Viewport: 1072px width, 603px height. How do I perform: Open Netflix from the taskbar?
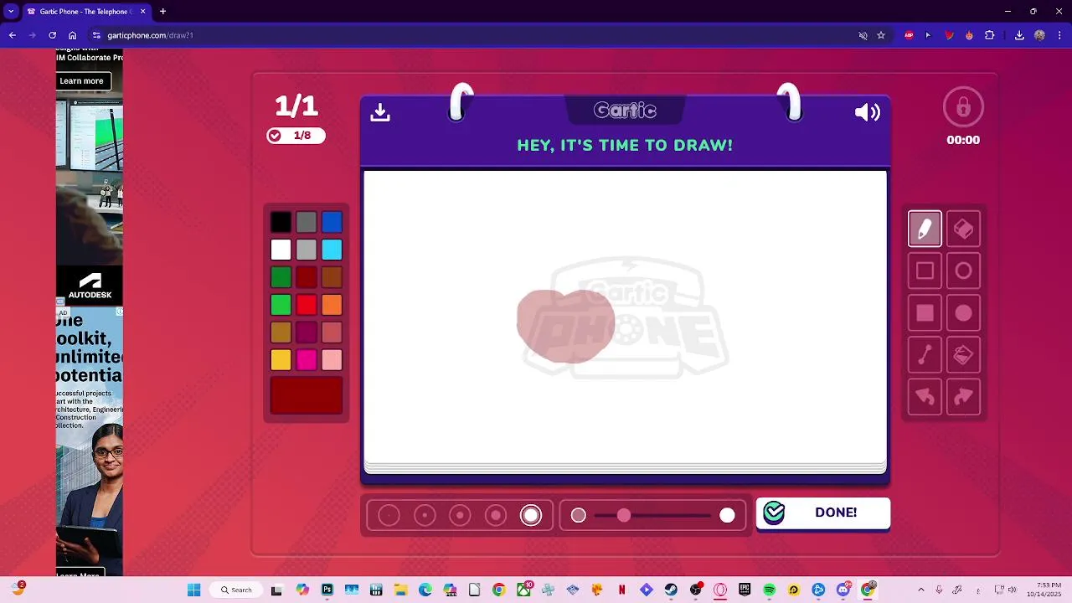(621, 590)
